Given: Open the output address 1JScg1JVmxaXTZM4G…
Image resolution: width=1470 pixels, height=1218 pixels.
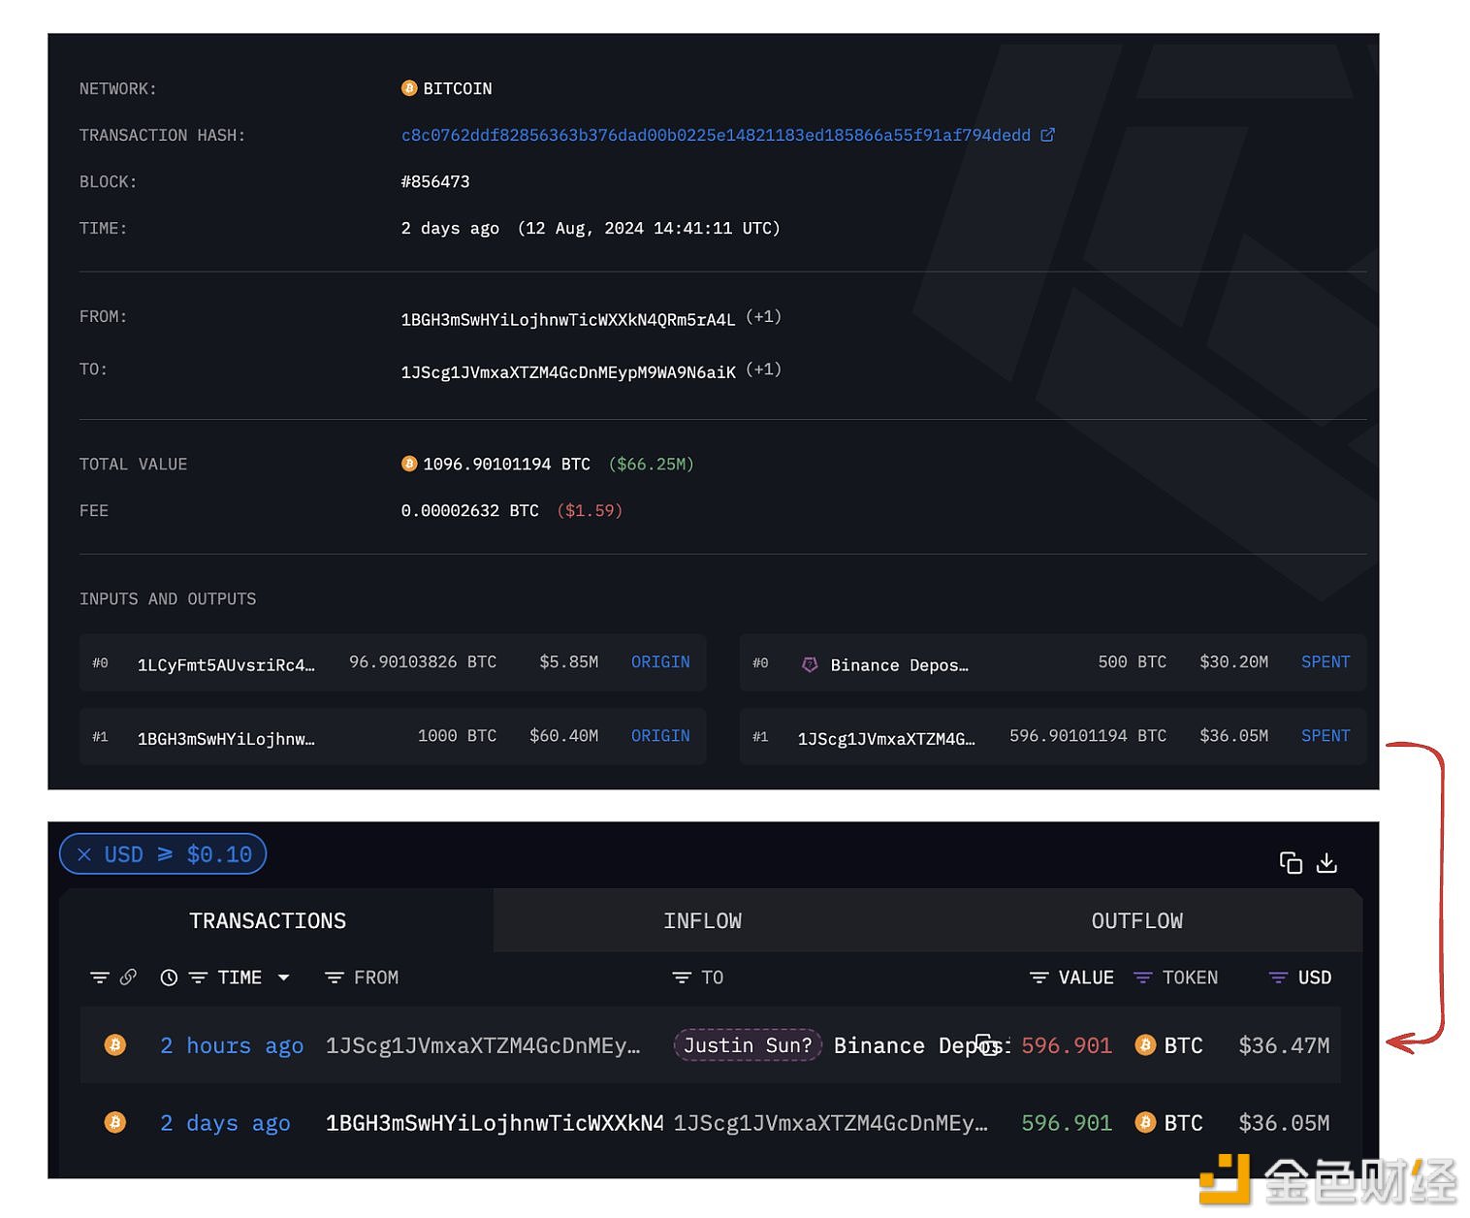Looking at the screenshot, I should pyautogui.click(x=886, y=739).
